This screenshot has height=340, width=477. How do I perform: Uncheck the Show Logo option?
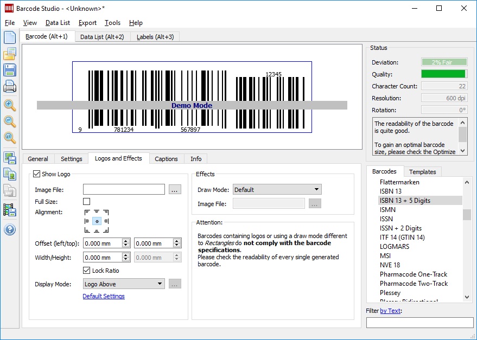pos(36,174)
